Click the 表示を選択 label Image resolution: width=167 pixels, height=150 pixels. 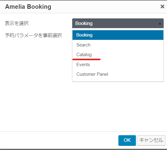click(x=17, y=23)
